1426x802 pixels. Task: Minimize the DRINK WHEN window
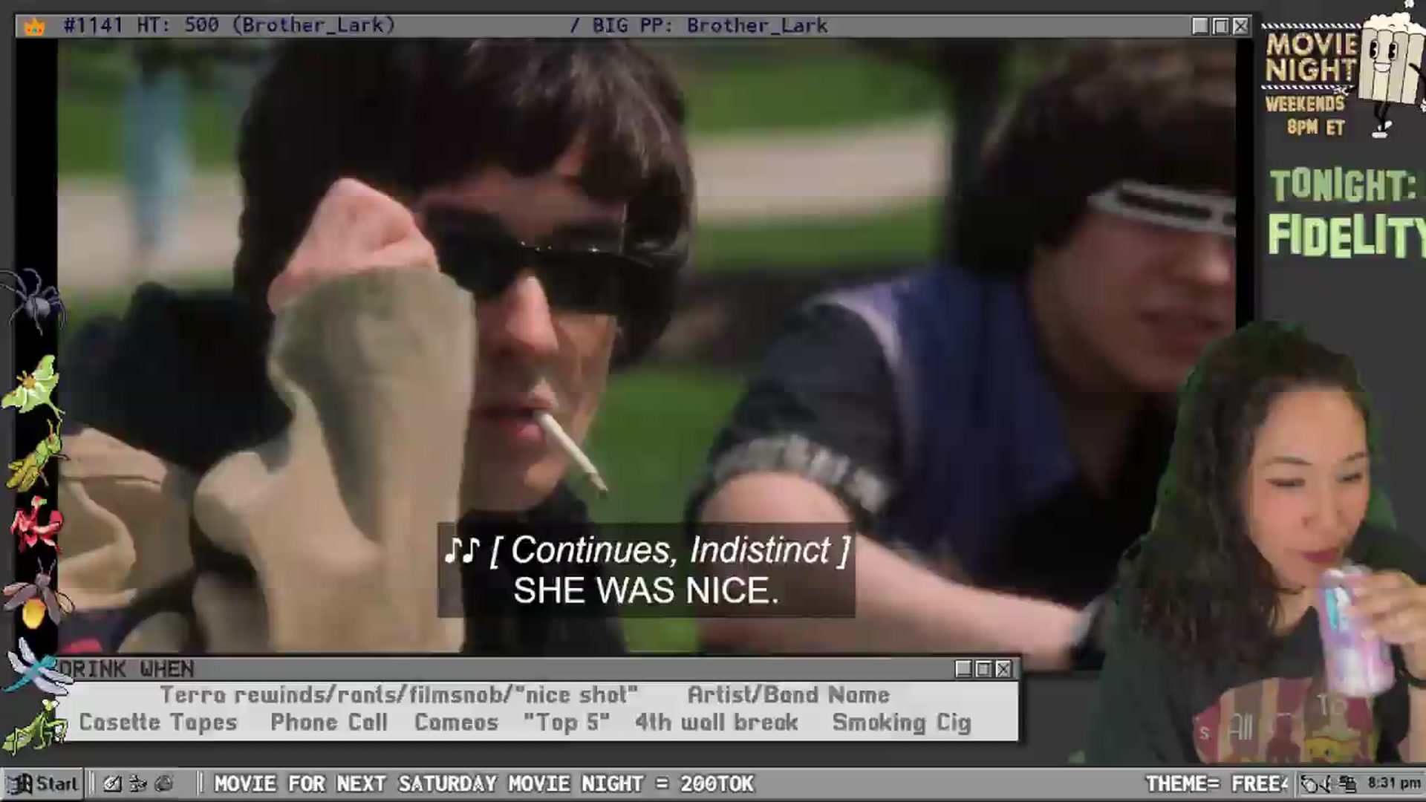tap(963, 669)
